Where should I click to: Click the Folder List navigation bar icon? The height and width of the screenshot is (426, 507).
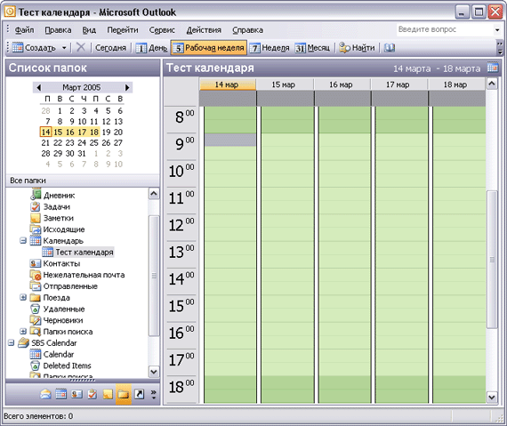[x=124, y=394]
